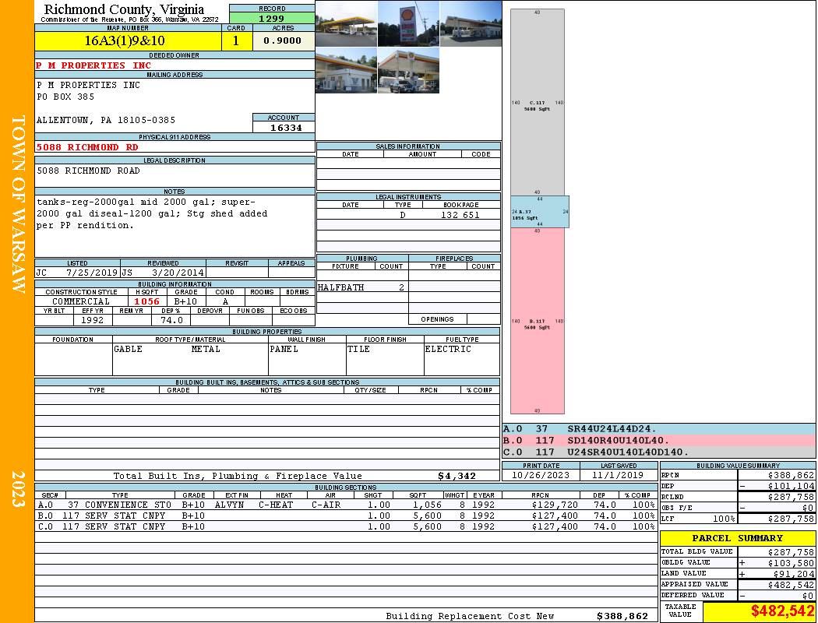818x623 pixels.
Task: Open the Shell price sign photo
Action: click(408, 24)
